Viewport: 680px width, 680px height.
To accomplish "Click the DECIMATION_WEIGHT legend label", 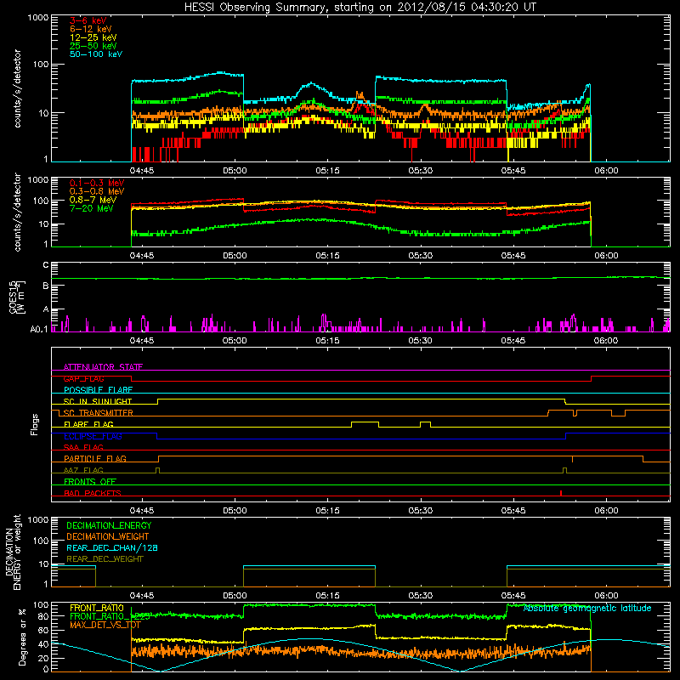I will (108, 536).
